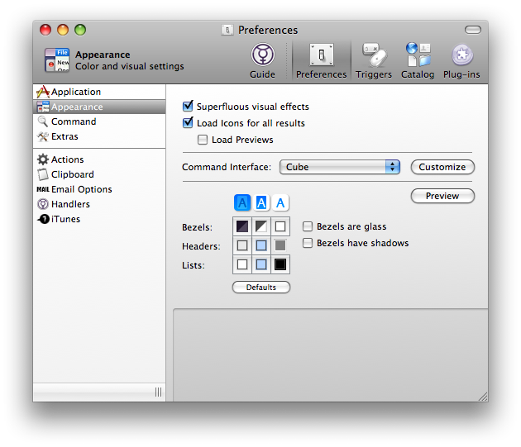Pick the light gray Headers swatch

[x=242, y=245]
